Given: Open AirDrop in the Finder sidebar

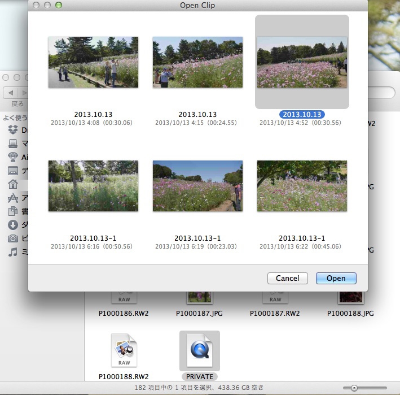Looking at the screenshot, I should tap(17, 157).
